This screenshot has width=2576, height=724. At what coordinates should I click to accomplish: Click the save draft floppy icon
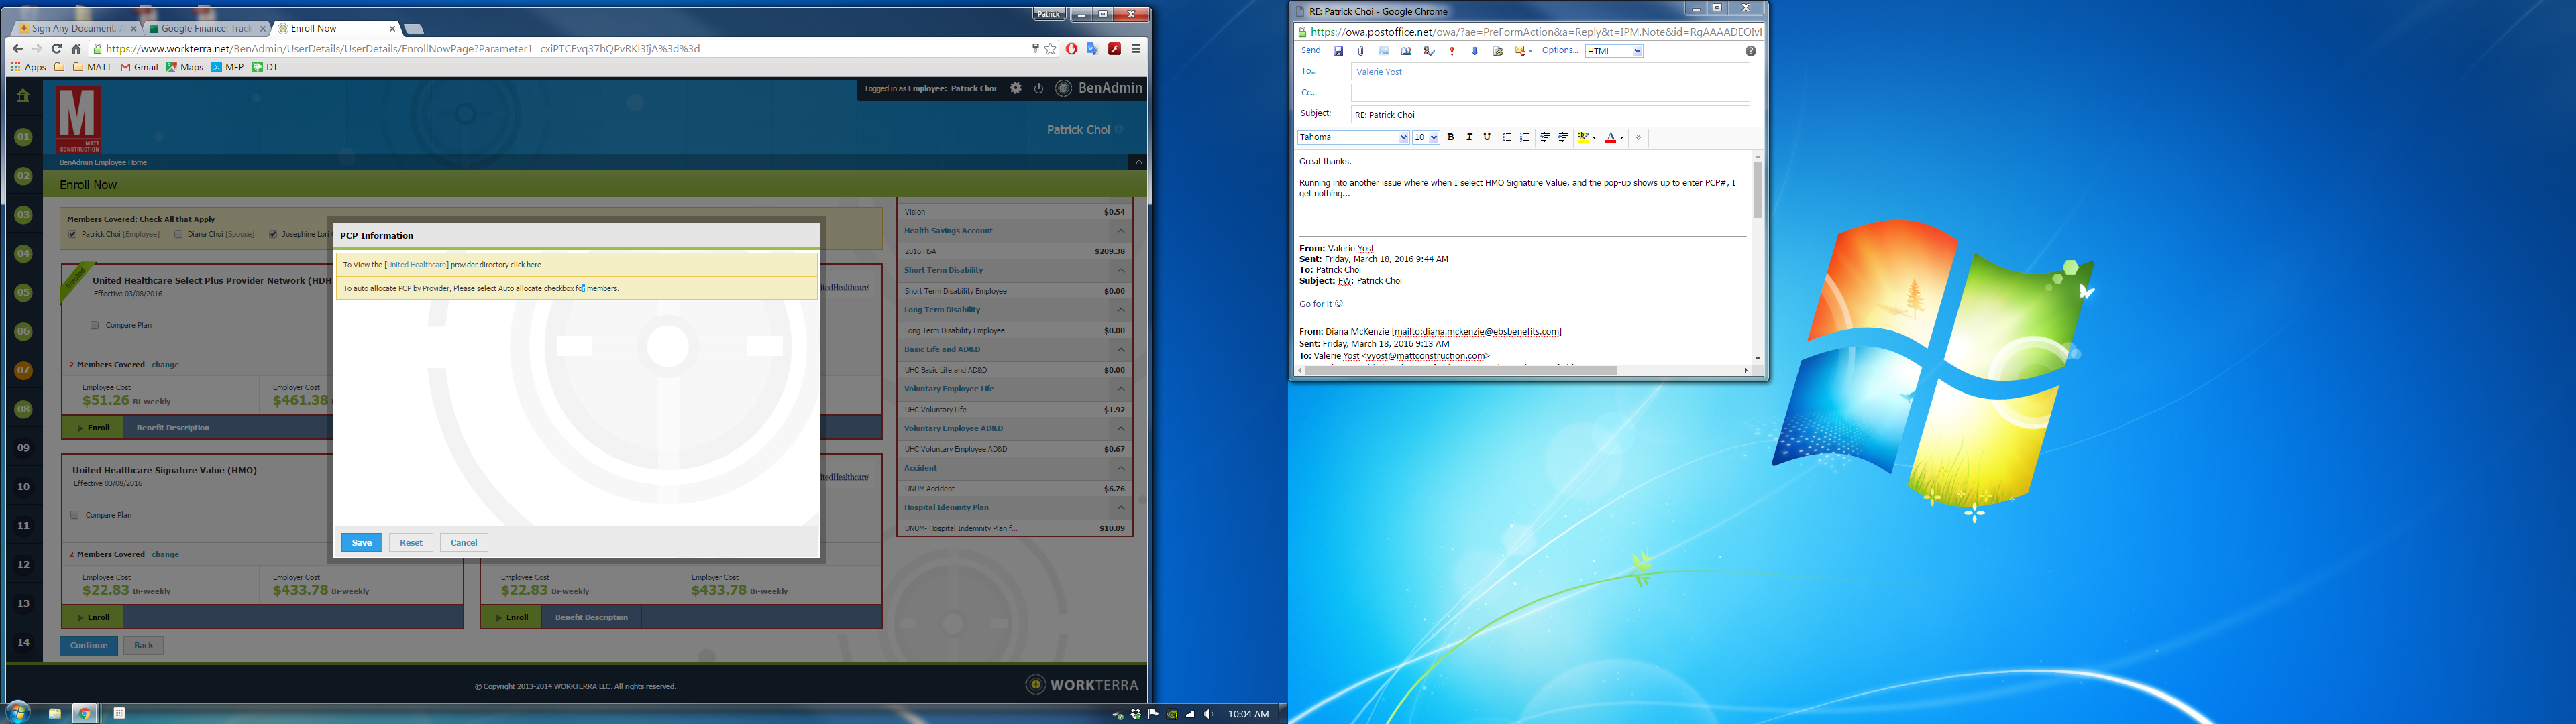(x=1338, y=51)
